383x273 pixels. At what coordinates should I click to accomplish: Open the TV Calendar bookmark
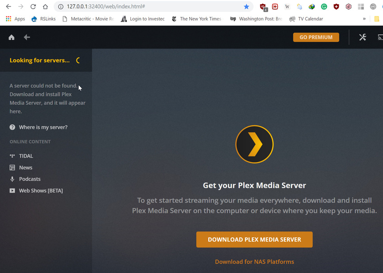tap(306, 19)
